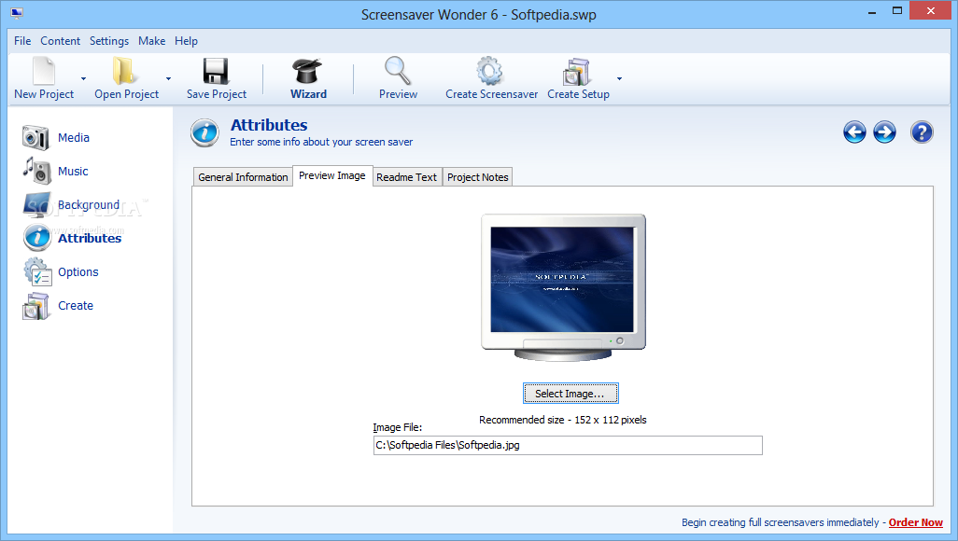Open the Help menu
This screenshot has height=541, width=958.
(x=187, y=41)
